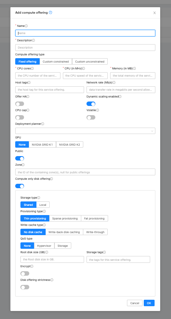
Task: Select Fat provisioning type
Action: click(94, 219)
